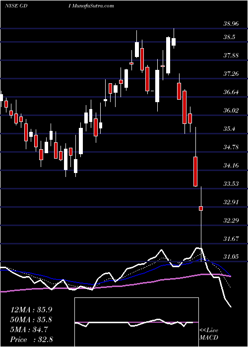
Task: Click the last red candlestick near 32.91
Action: [x=201, y=208]
